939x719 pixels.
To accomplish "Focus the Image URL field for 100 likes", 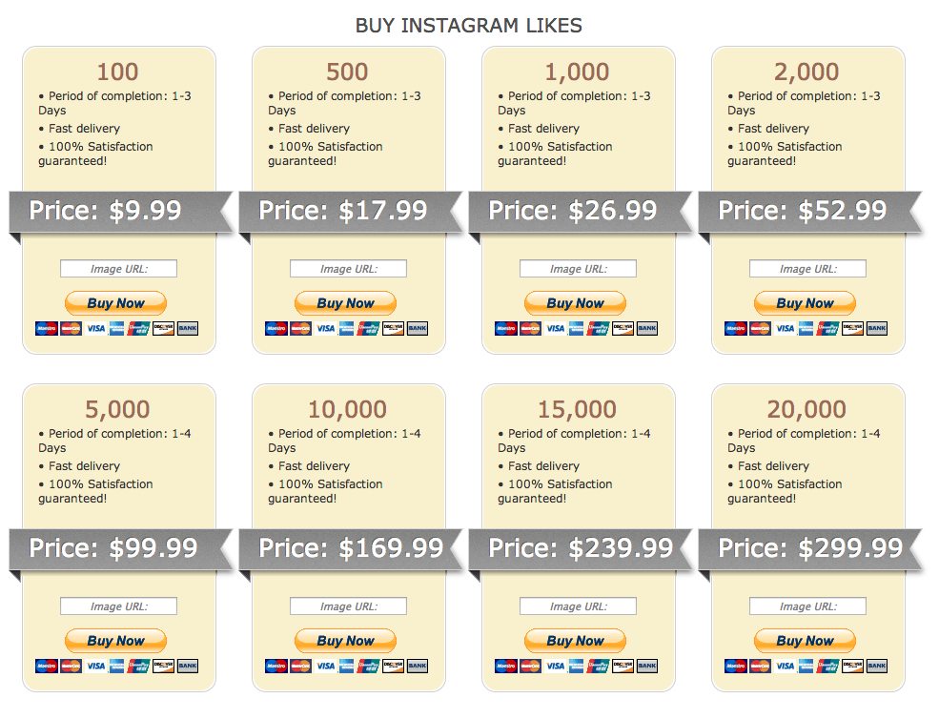I will [x=118, y=268].
